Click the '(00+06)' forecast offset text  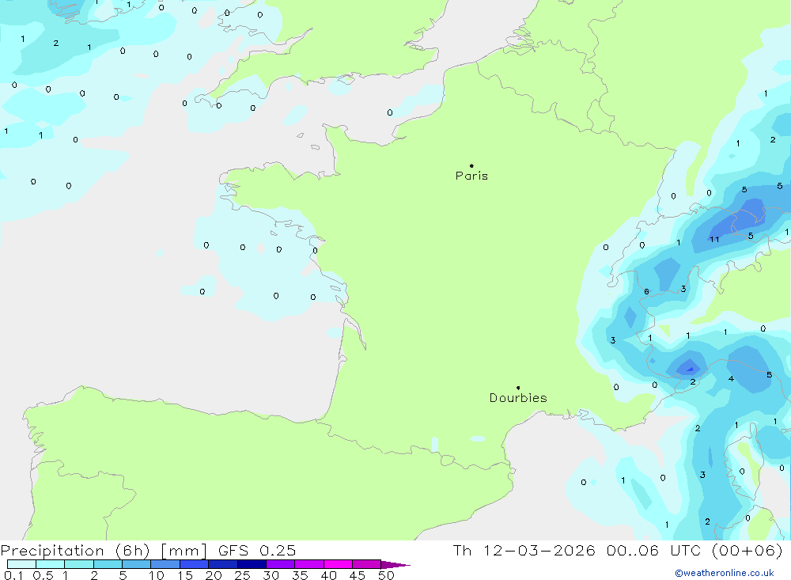pos(747,550)
